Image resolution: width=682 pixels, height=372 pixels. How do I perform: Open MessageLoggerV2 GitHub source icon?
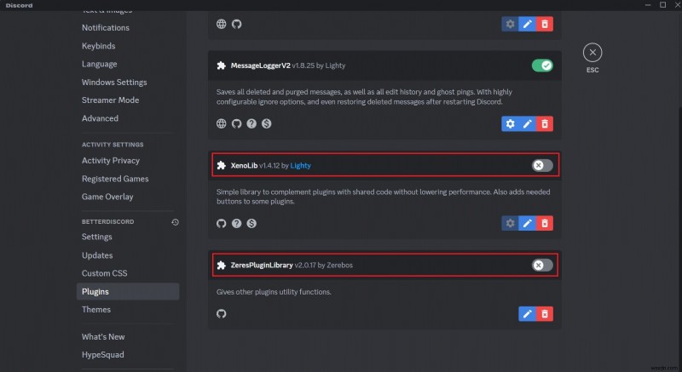236,123
